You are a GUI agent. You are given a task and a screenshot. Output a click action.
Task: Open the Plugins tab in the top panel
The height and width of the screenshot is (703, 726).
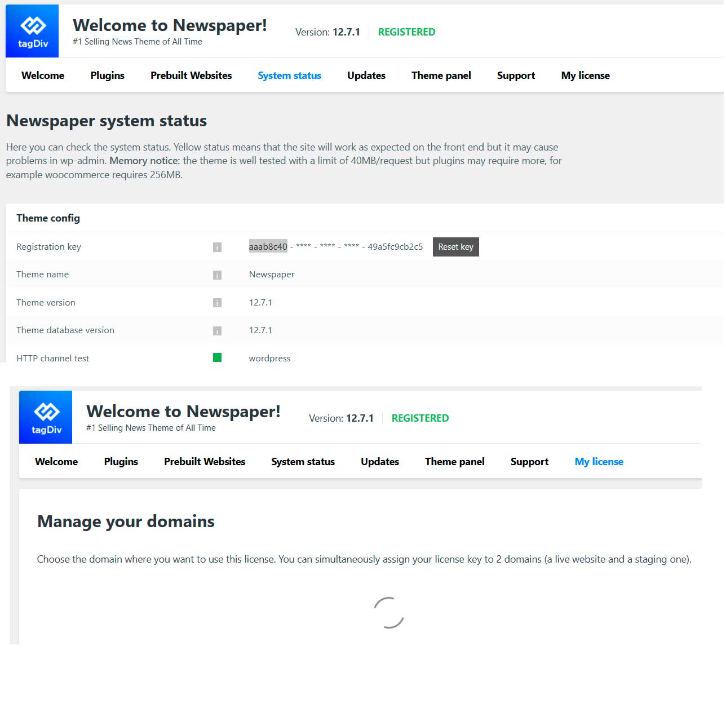108,76
